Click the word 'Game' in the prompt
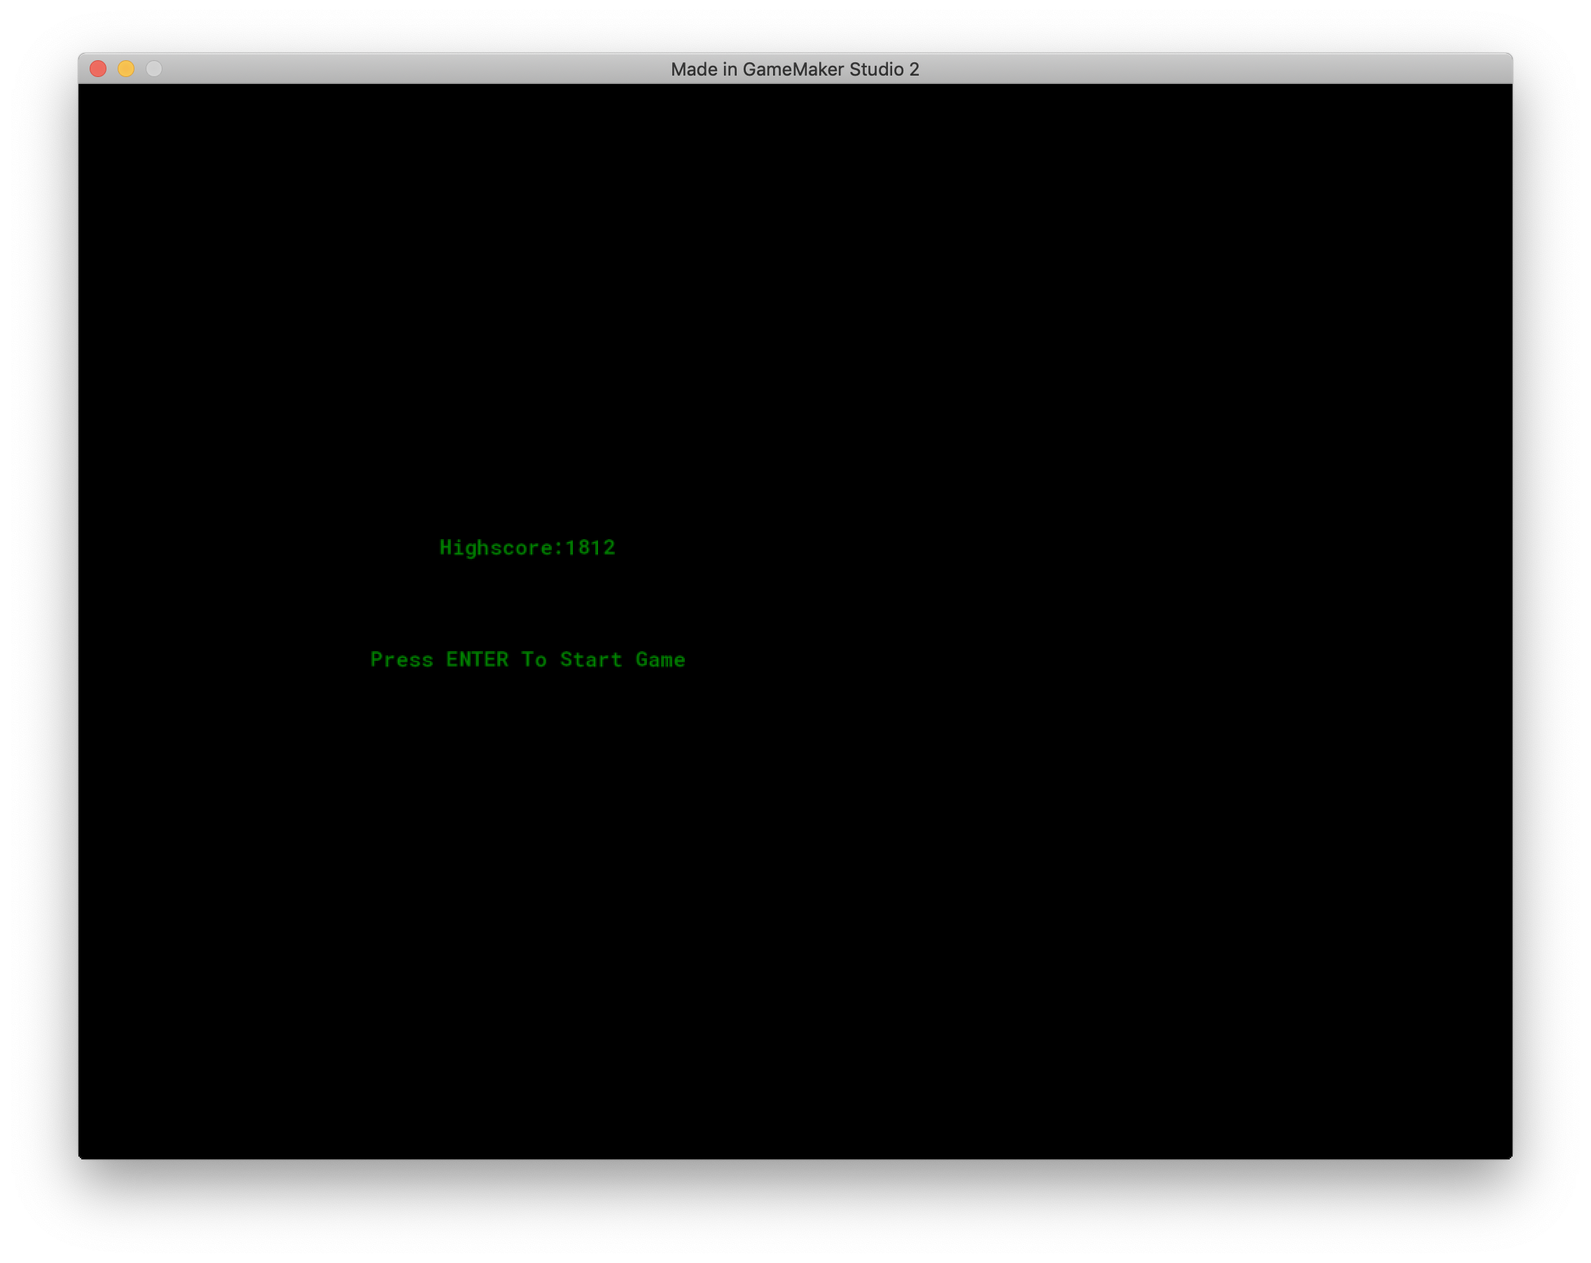1591x1263 pixels. (x=660, y=660)
